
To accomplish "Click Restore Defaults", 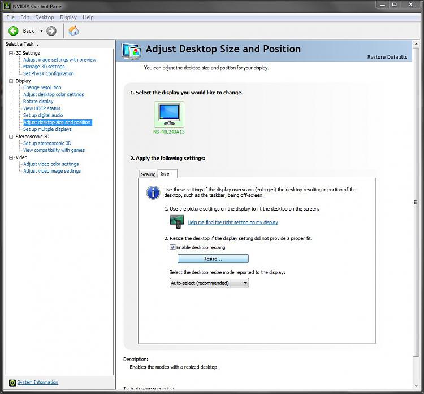I will click(387, 57).
